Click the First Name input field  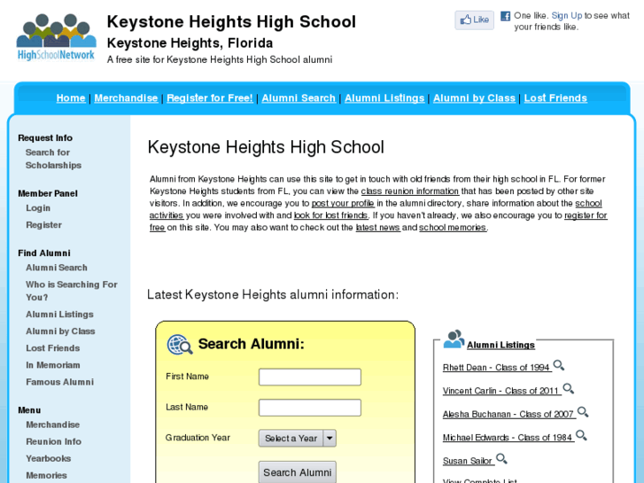click(310, 377)
